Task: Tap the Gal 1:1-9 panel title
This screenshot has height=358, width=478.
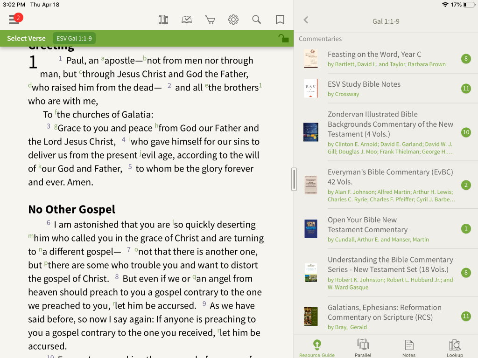Action: click(386, 21)
